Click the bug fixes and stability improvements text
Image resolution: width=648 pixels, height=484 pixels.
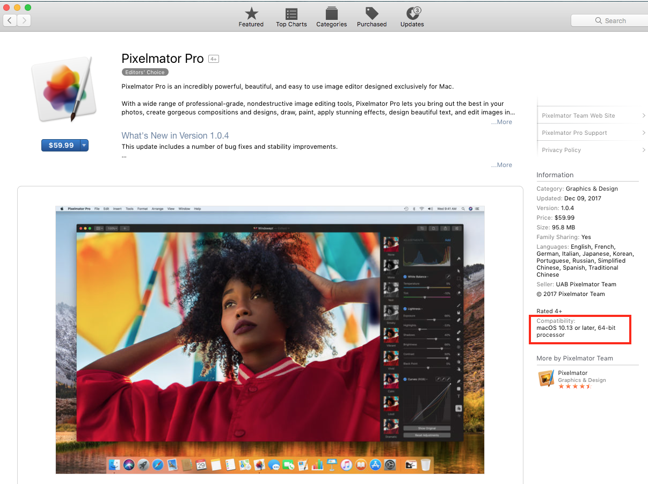[x=229, y=147]
